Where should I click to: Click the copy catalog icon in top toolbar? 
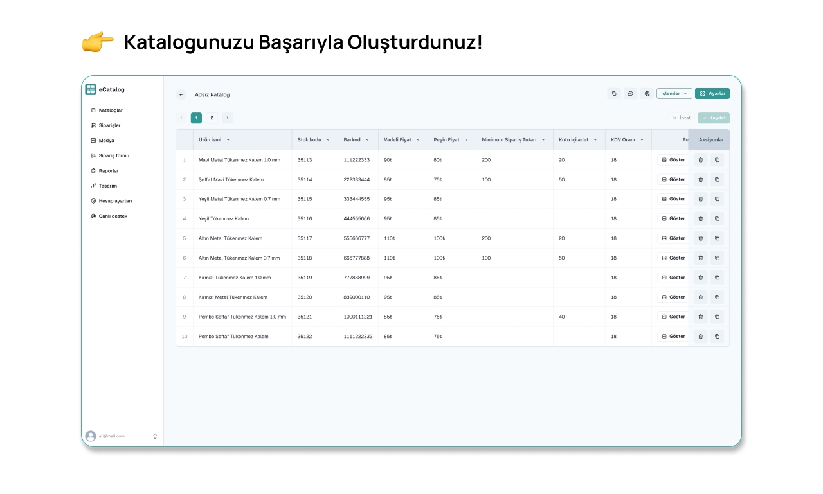click(614, 94)
